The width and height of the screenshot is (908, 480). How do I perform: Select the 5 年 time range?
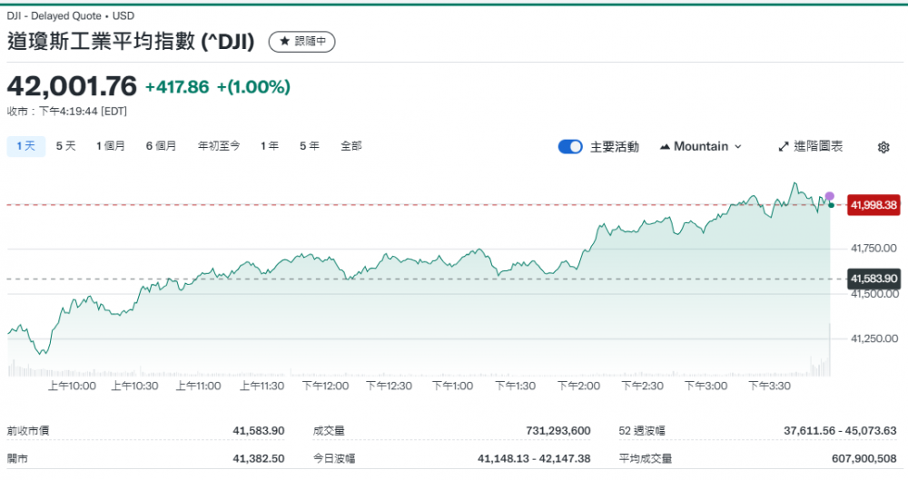(310, 146)
